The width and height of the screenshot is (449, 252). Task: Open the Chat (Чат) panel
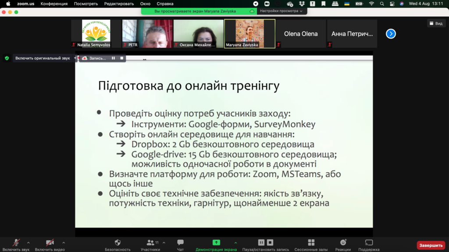click(180, 243)
